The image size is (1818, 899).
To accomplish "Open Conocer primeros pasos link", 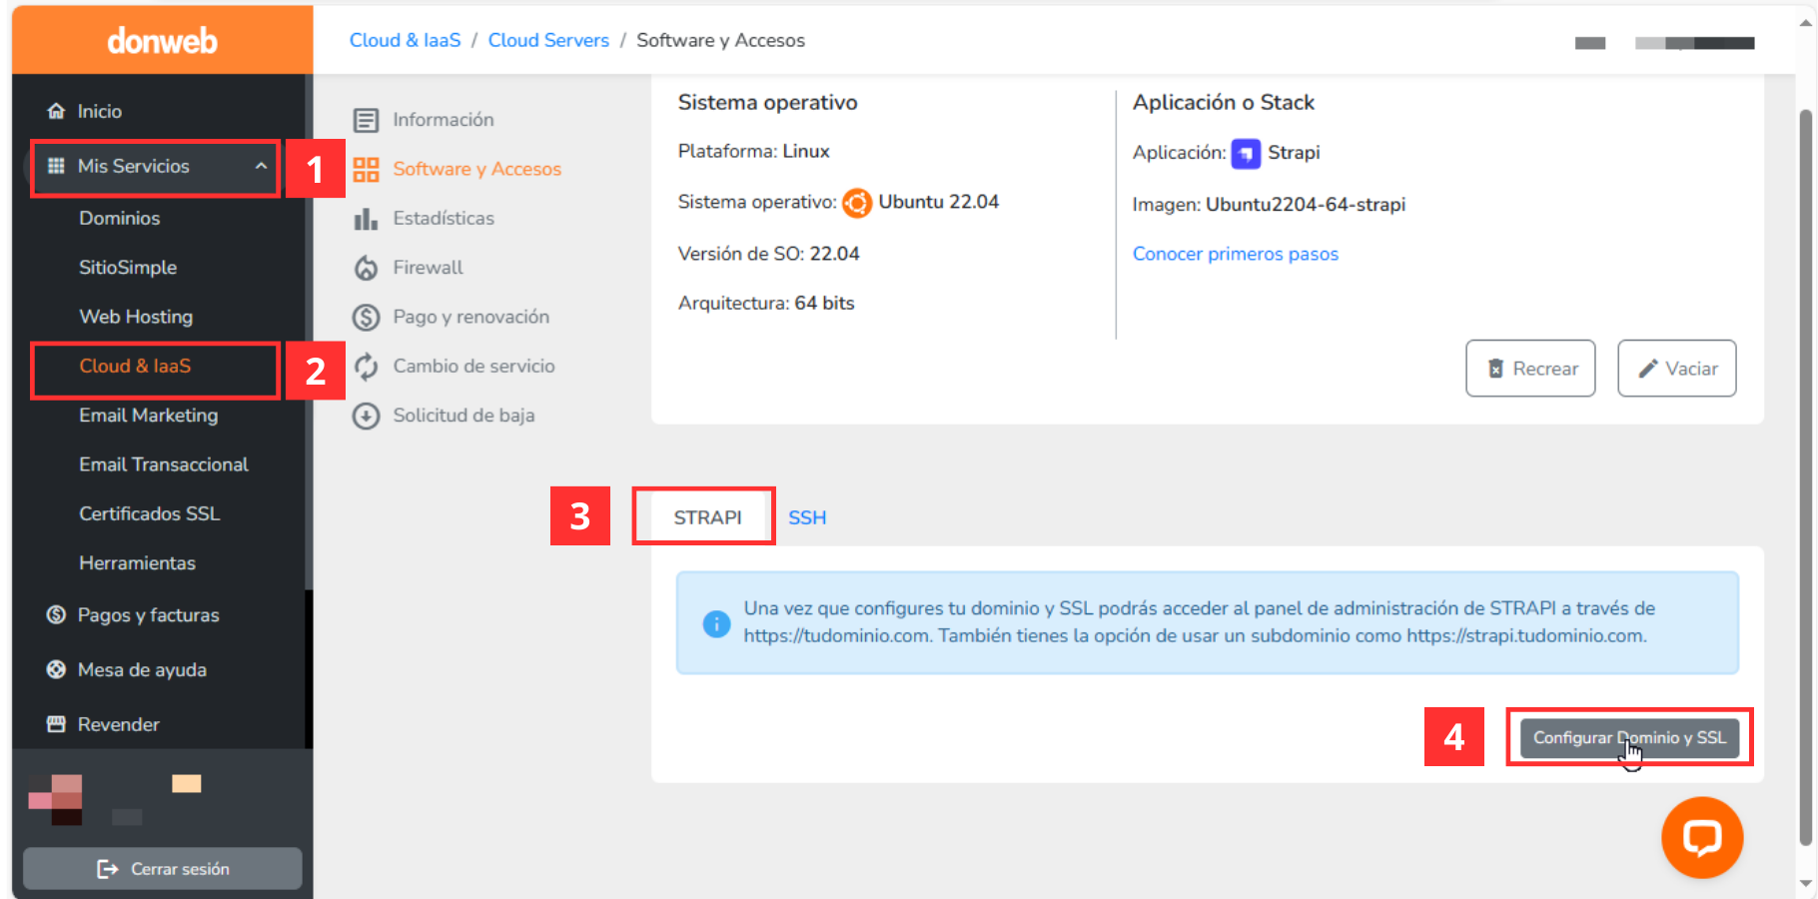I will tap(1236, 254).
